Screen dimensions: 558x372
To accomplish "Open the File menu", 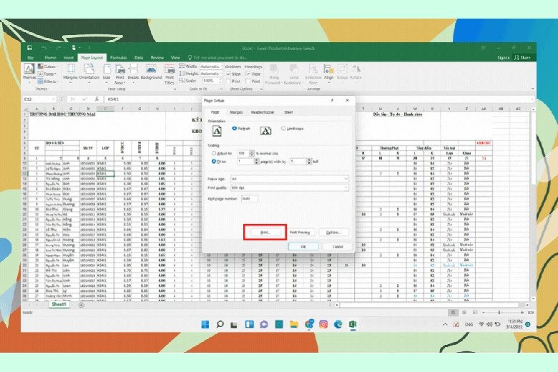I will pyautogui.click(x=31, y=57).
